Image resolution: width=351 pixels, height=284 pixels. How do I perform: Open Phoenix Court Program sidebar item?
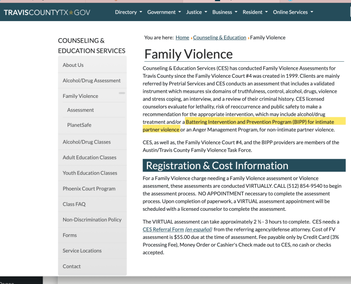(89, 189)
